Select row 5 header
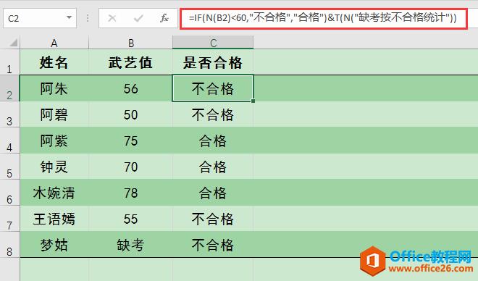478x281 pixels. pyautogui.click(x=9, y=167)
